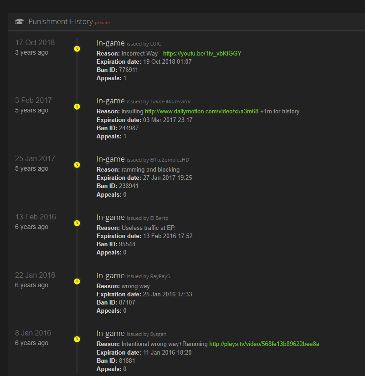Click issuer name El1teZombiezHD
The image size is (365, 376).
point(170,160)
